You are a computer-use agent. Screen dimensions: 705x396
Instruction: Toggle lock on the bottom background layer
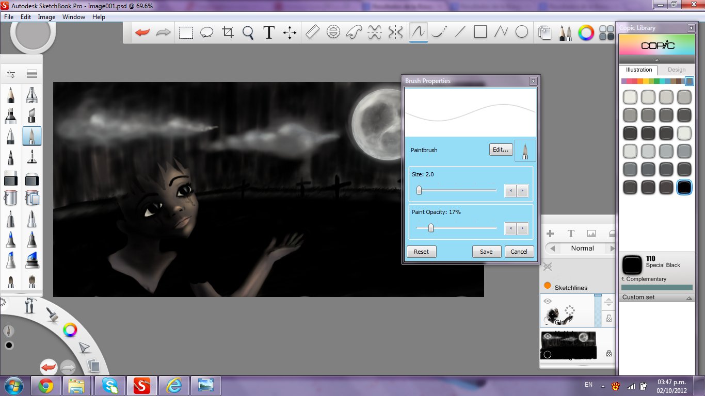(609, 354)
